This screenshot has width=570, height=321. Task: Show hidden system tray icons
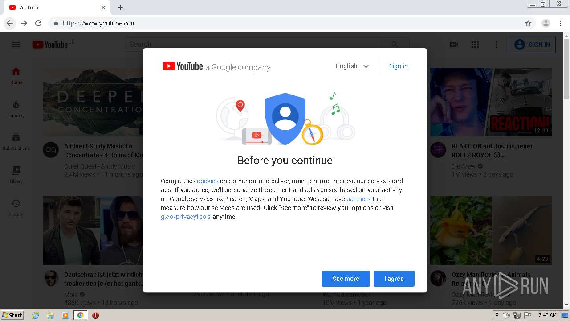coord(497,315)
